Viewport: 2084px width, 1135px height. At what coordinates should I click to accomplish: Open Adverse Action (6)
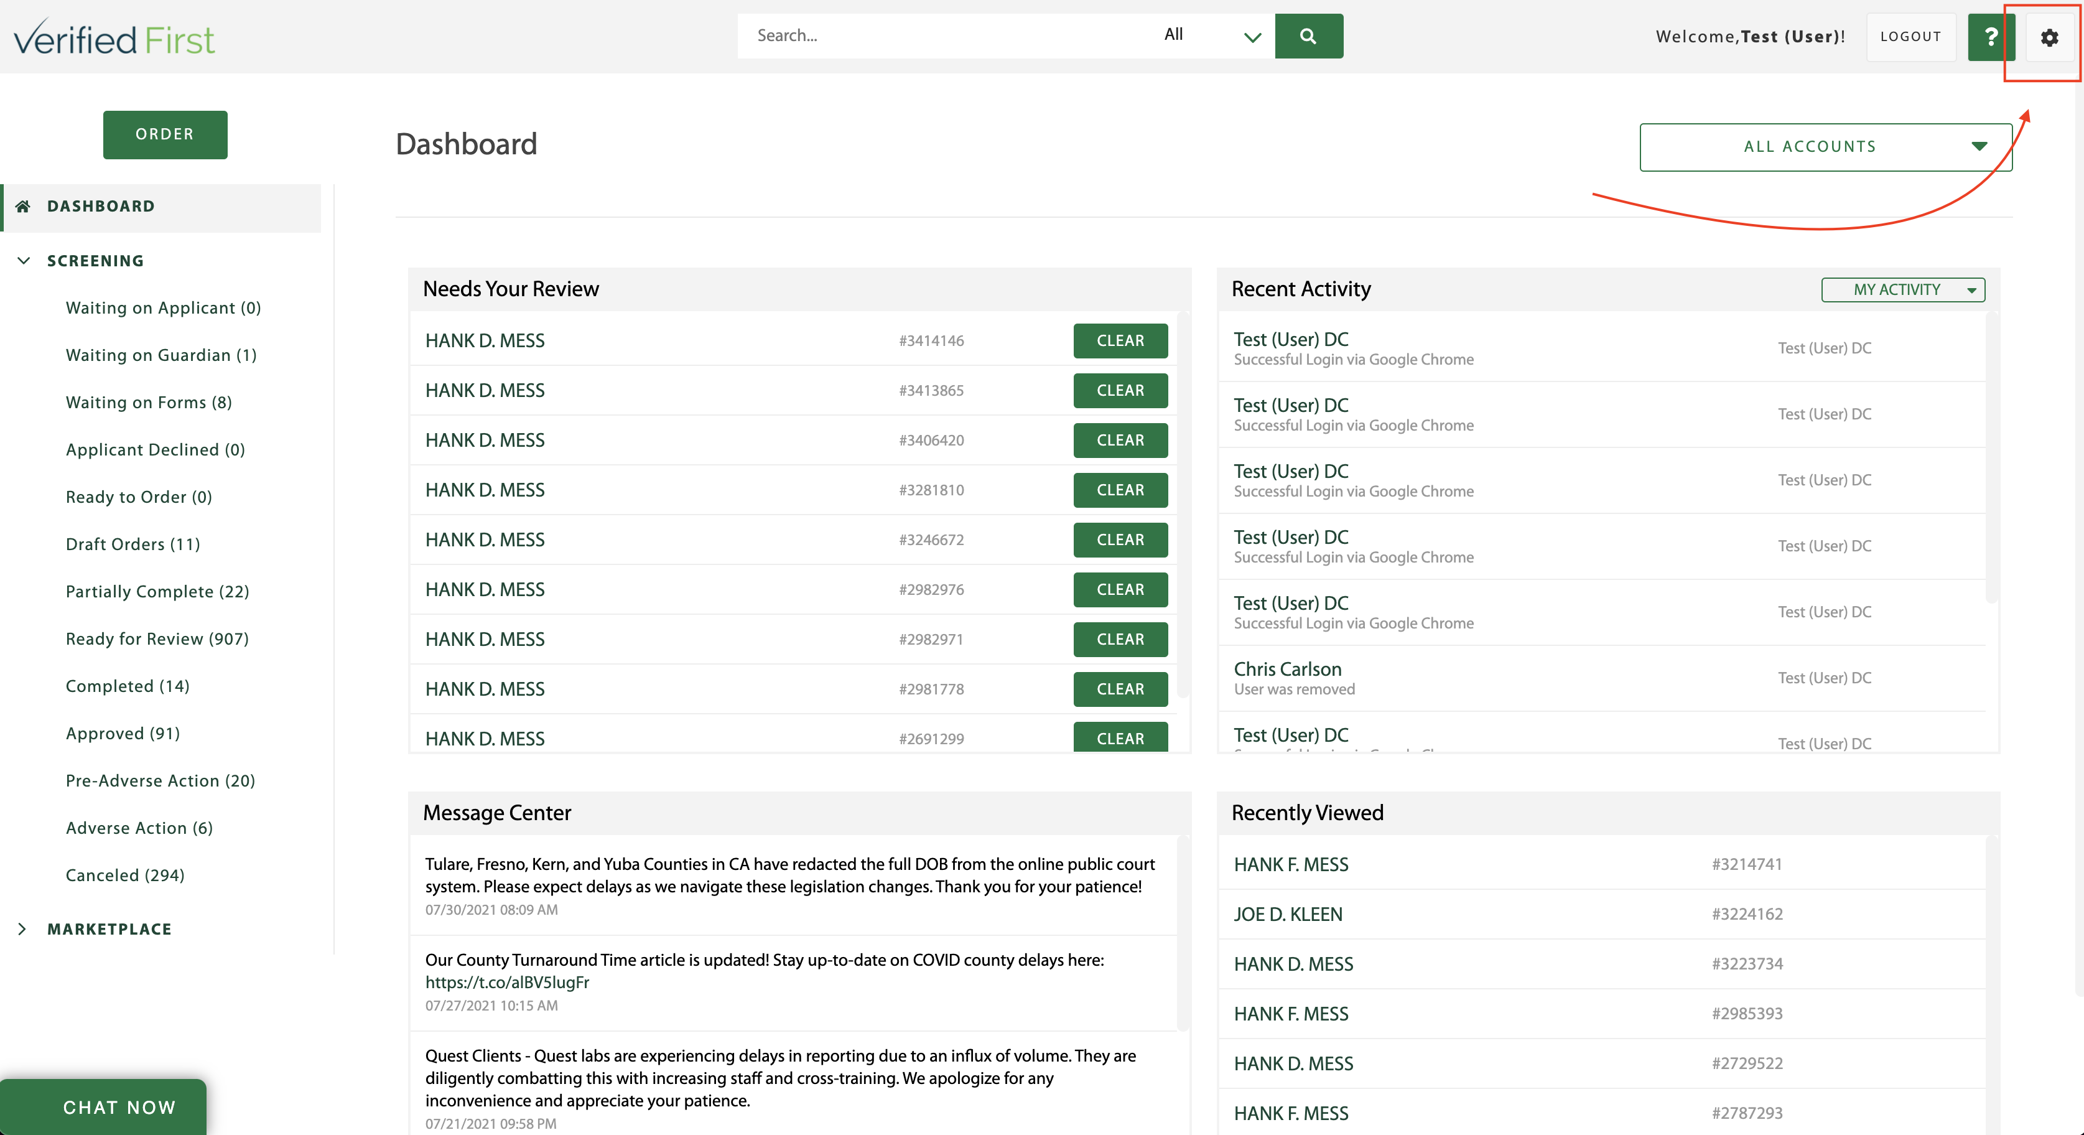tap(139, 828)
